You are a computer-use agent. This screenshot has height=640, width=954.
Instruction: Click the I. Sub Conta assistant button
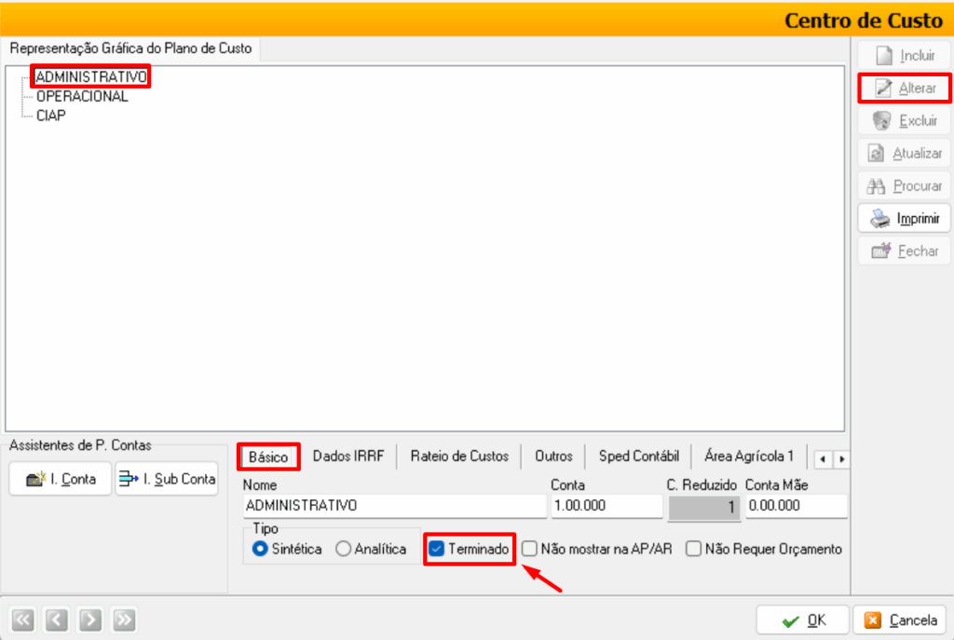click(x=167, y=479)
